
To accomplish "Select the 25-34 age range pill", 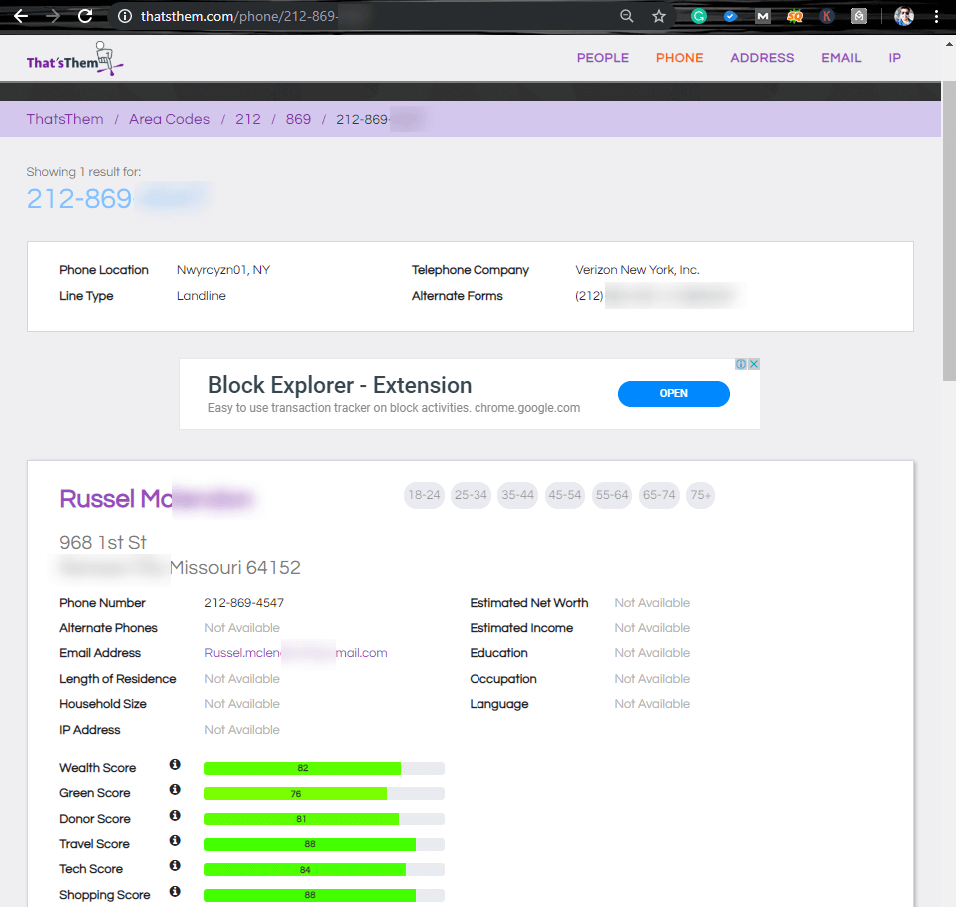I will tap(471, 495).
